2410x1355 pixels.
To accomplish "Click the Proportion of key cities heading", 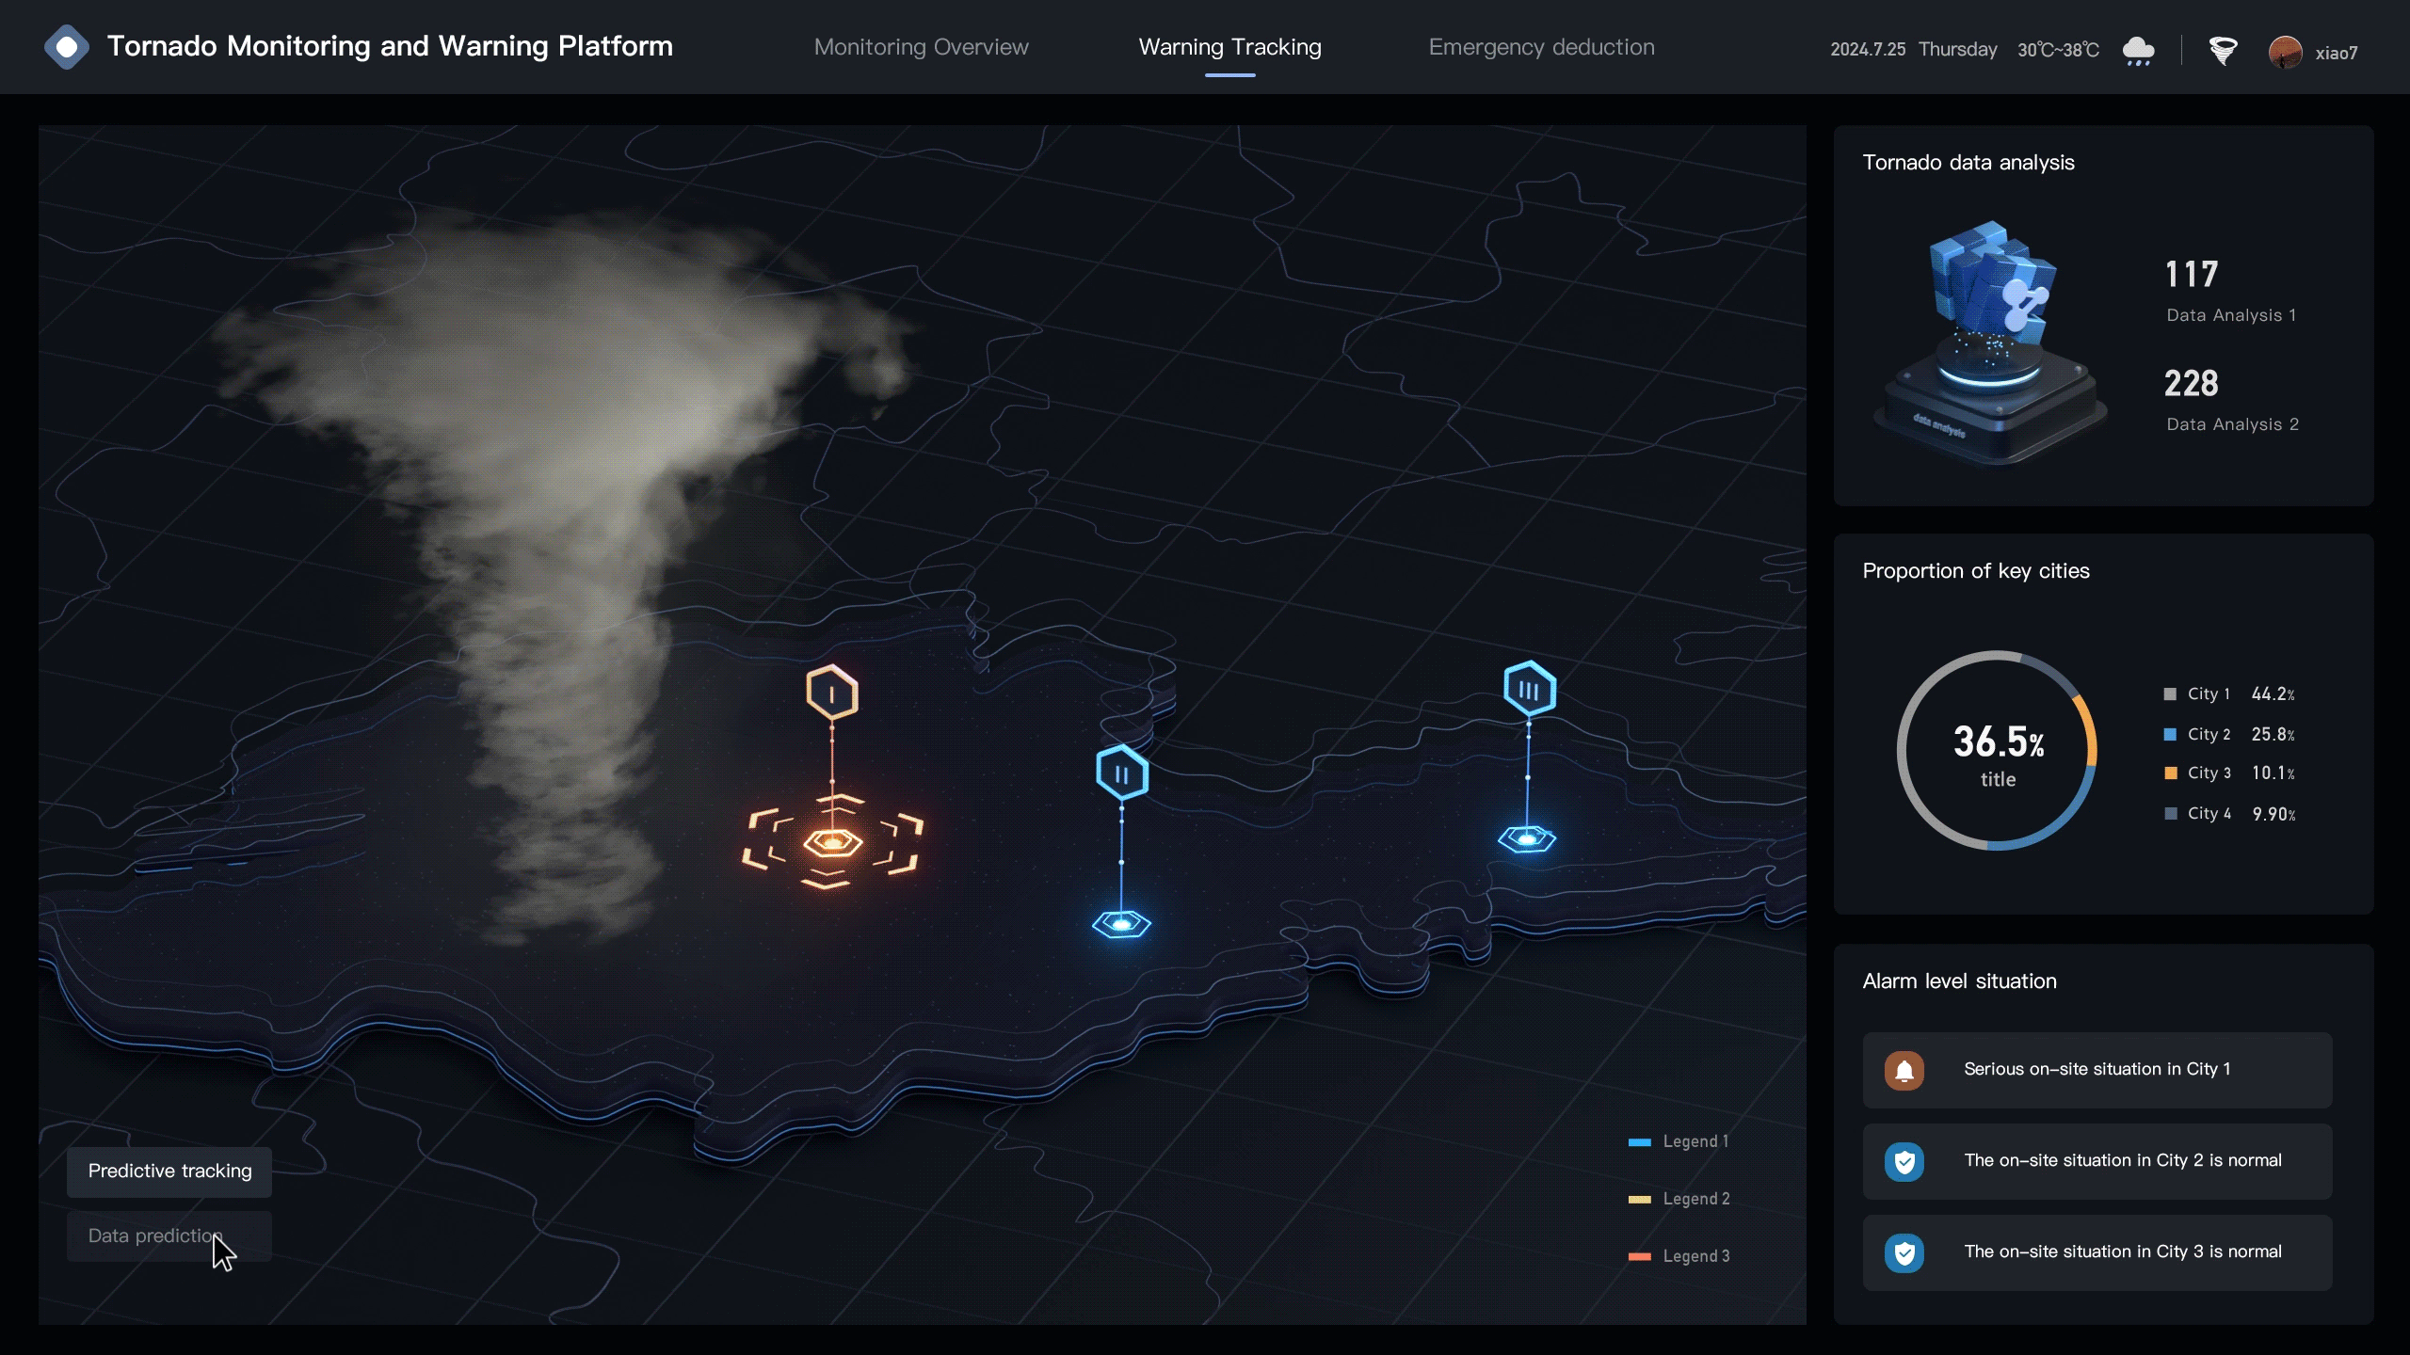I will point(1976,571).
